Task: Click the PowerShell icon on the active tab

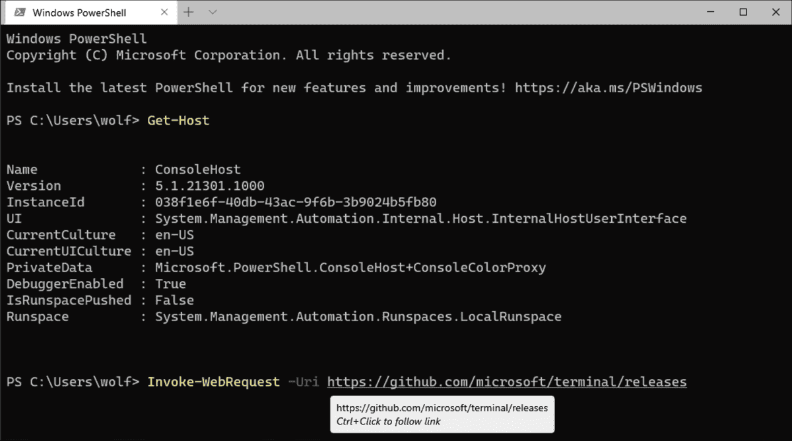Action: click(18, 12)
